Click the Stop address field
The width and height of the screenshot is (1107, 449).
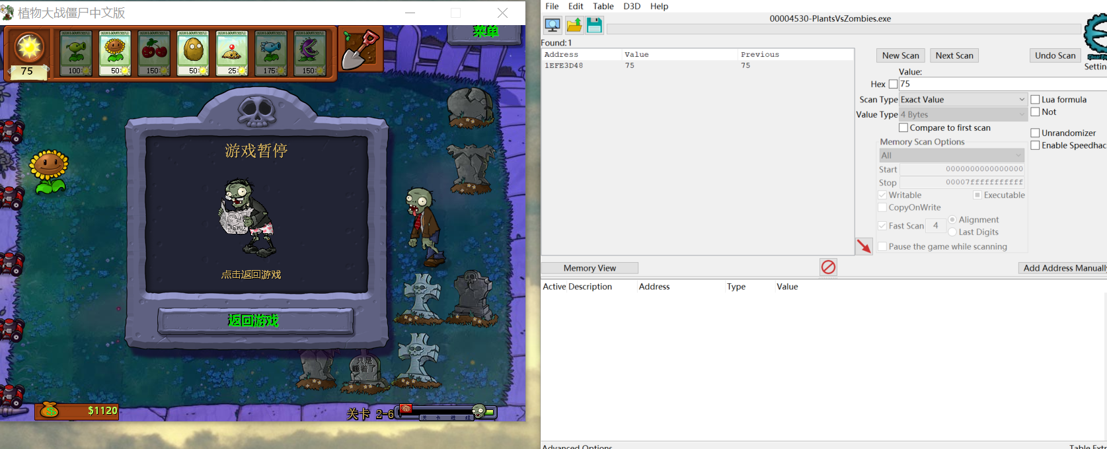click(962, 182)
